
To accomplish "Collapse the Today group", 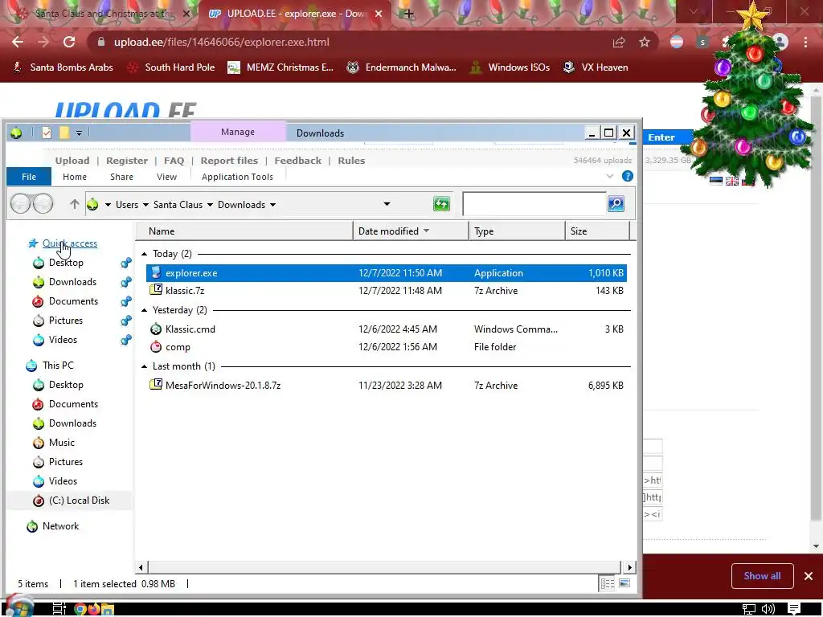I will coord(145,254).
